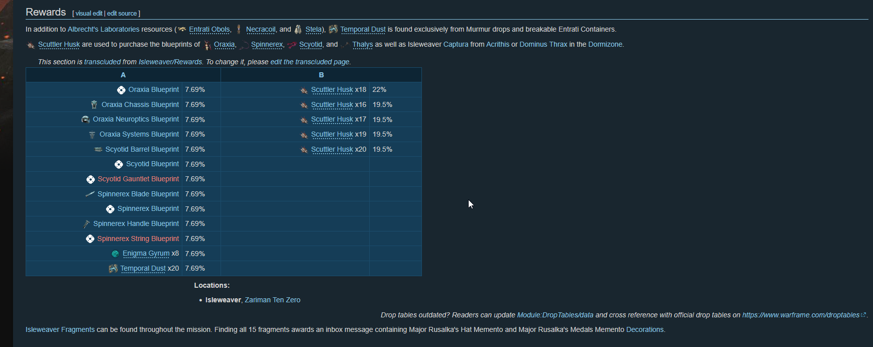
Task: Click the Temporal Dust icon in the intro sentence
Action: click(x=333, y=29)
